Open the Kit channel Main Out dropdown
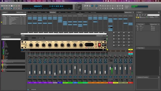This screenshot has height=91, width=161. click(30, 81)
